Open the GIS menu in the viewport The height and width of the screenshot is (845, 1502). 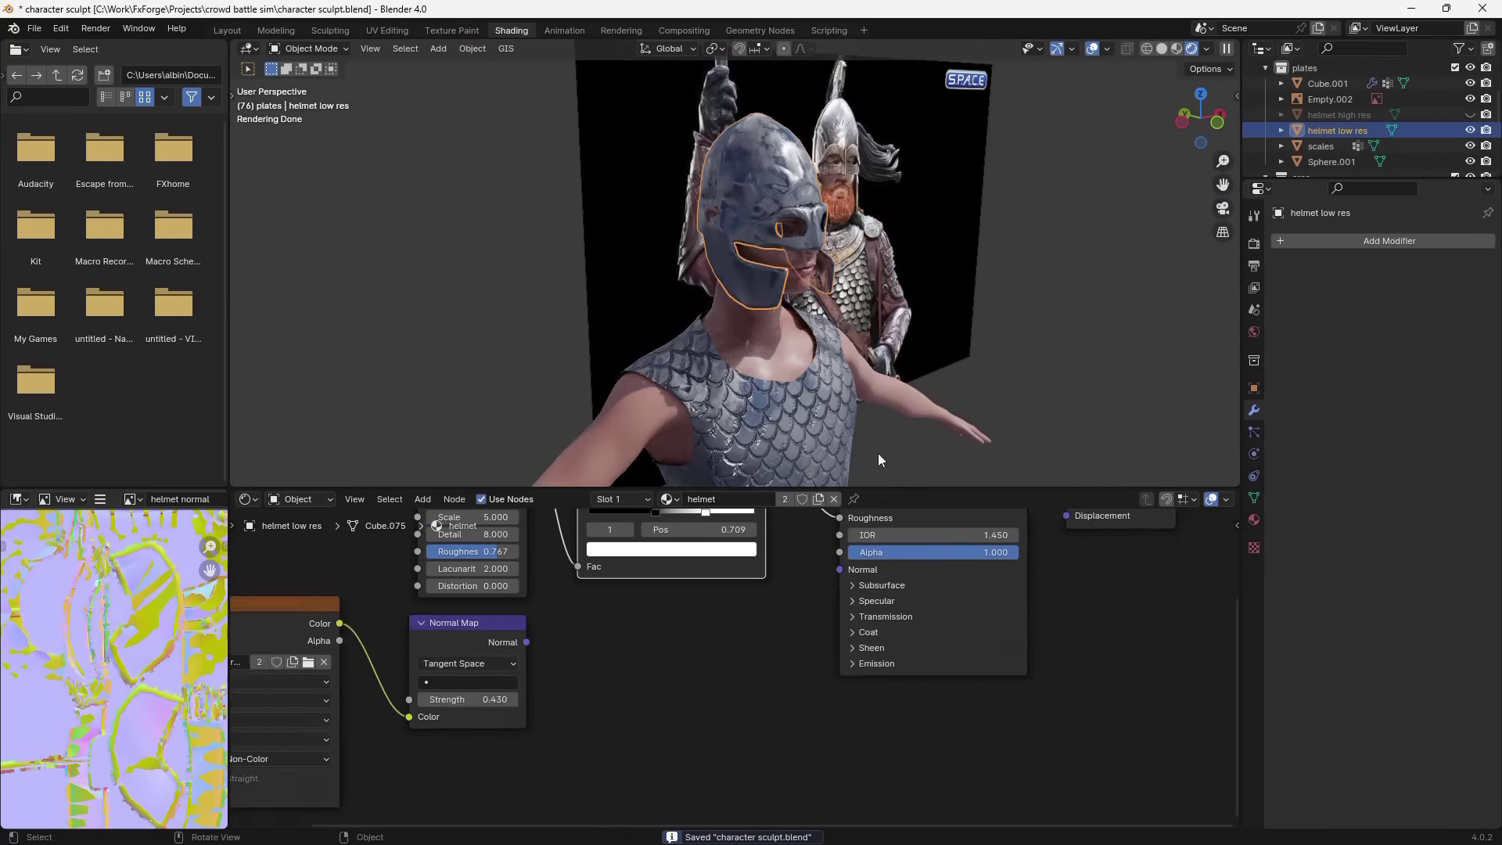(x=506, y=49)
